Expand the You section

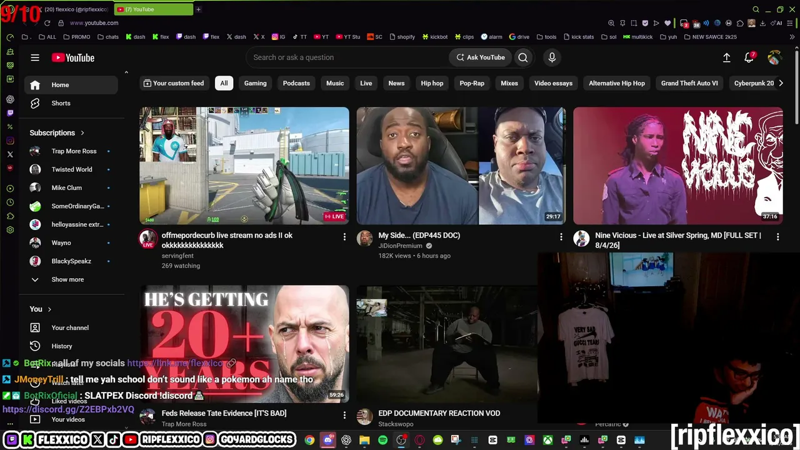[41, 309]
